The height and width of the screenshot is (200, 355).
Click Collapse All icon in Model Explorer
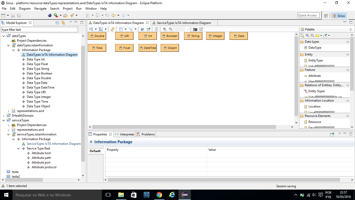[x=57, y=23]
